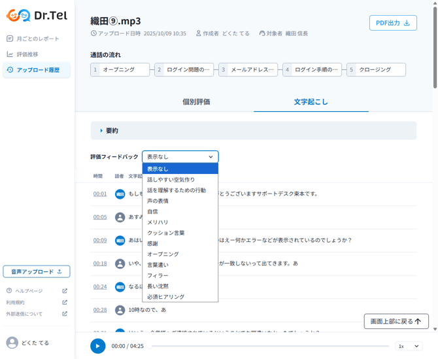438x359 pixels.
Task: Click the external-link icon beside 外部送信について
Action: (x=65, y=314)
